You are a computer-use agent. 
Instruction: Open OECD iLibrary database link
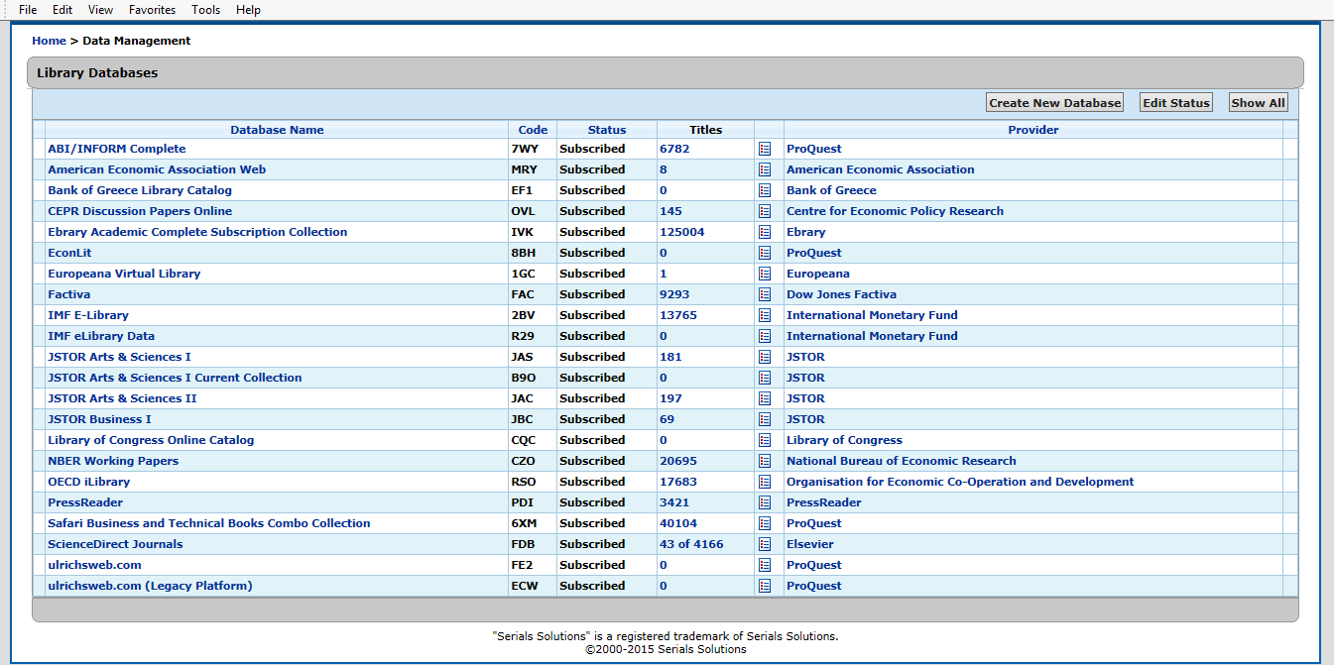pyautogui.click(x=89, y=482)
